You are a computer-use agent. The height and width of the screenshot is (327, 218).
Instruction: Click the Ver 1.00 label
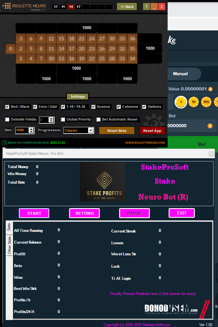pos(206,325)
